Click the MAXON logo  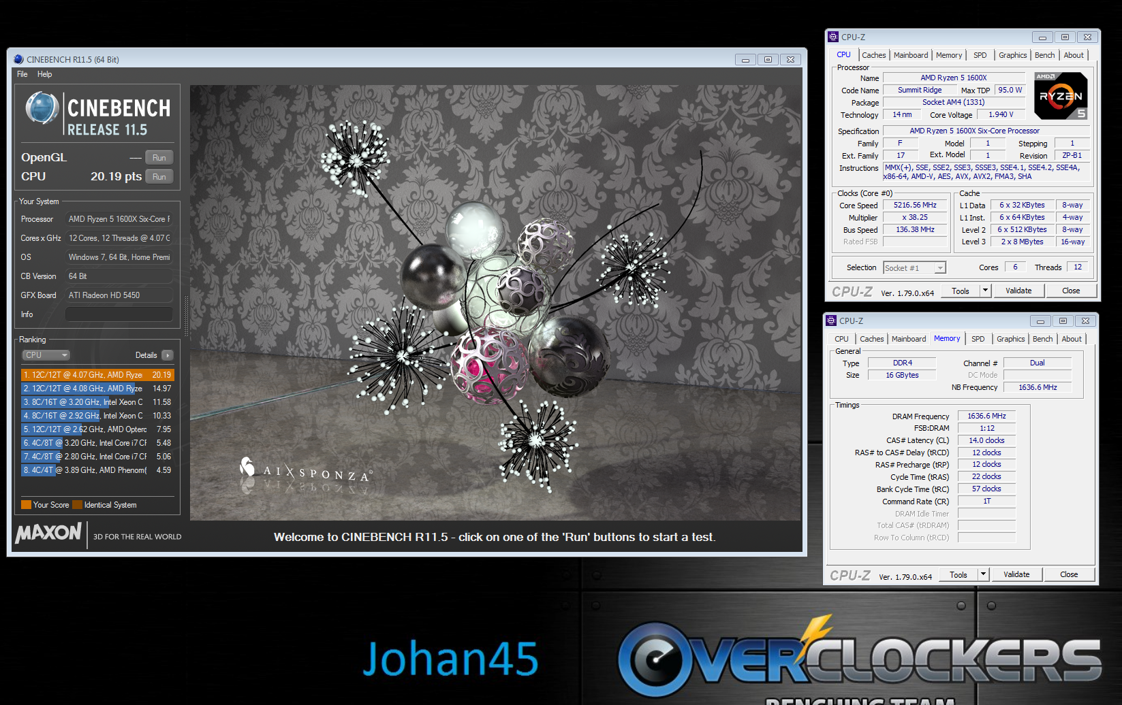tap(48, 533)
